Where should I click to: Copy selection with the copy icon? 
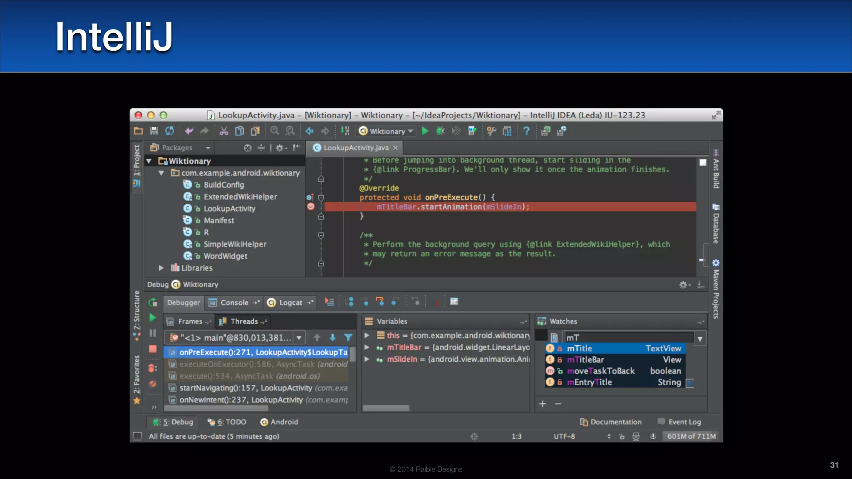[x=240, y=131]
